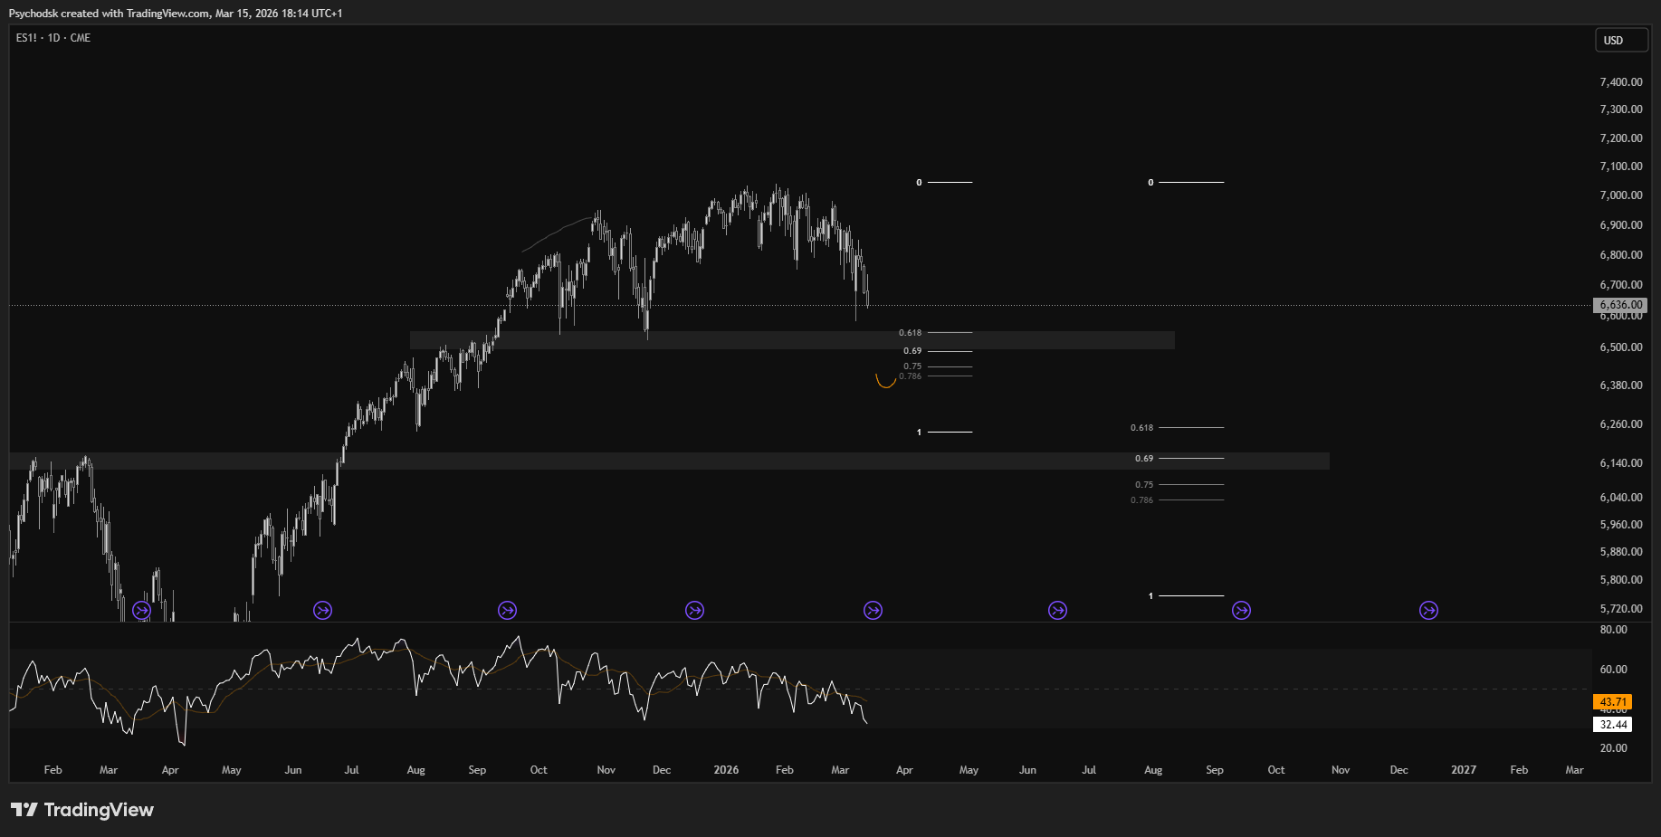
Task: Click the ES1! · 1D · CME symbol label
Action: pos(53,38)
